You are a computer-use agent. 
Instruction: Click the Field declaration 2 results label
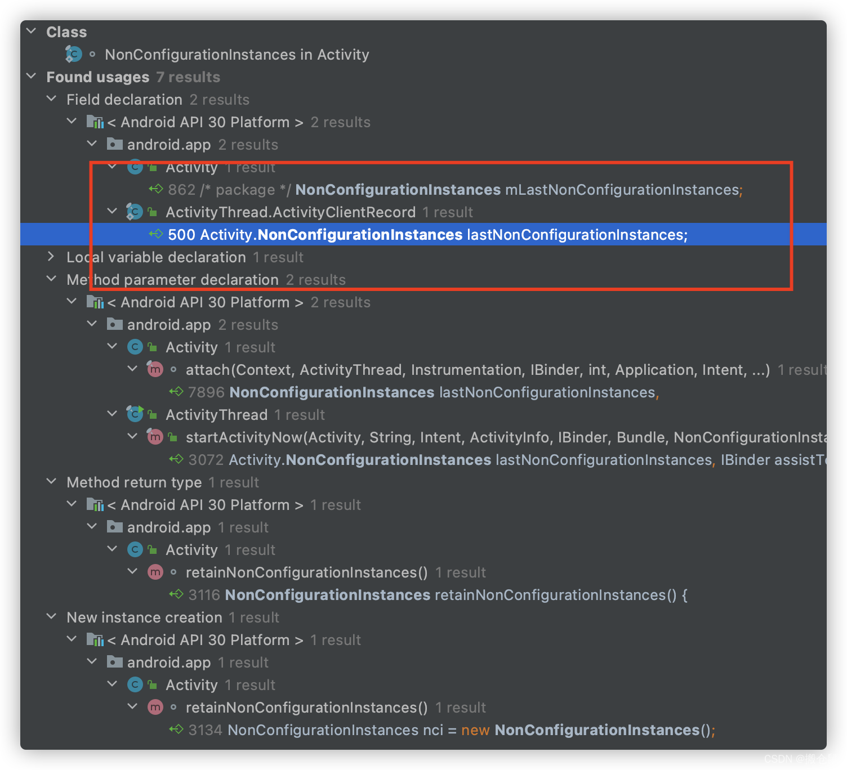(158, 100)
